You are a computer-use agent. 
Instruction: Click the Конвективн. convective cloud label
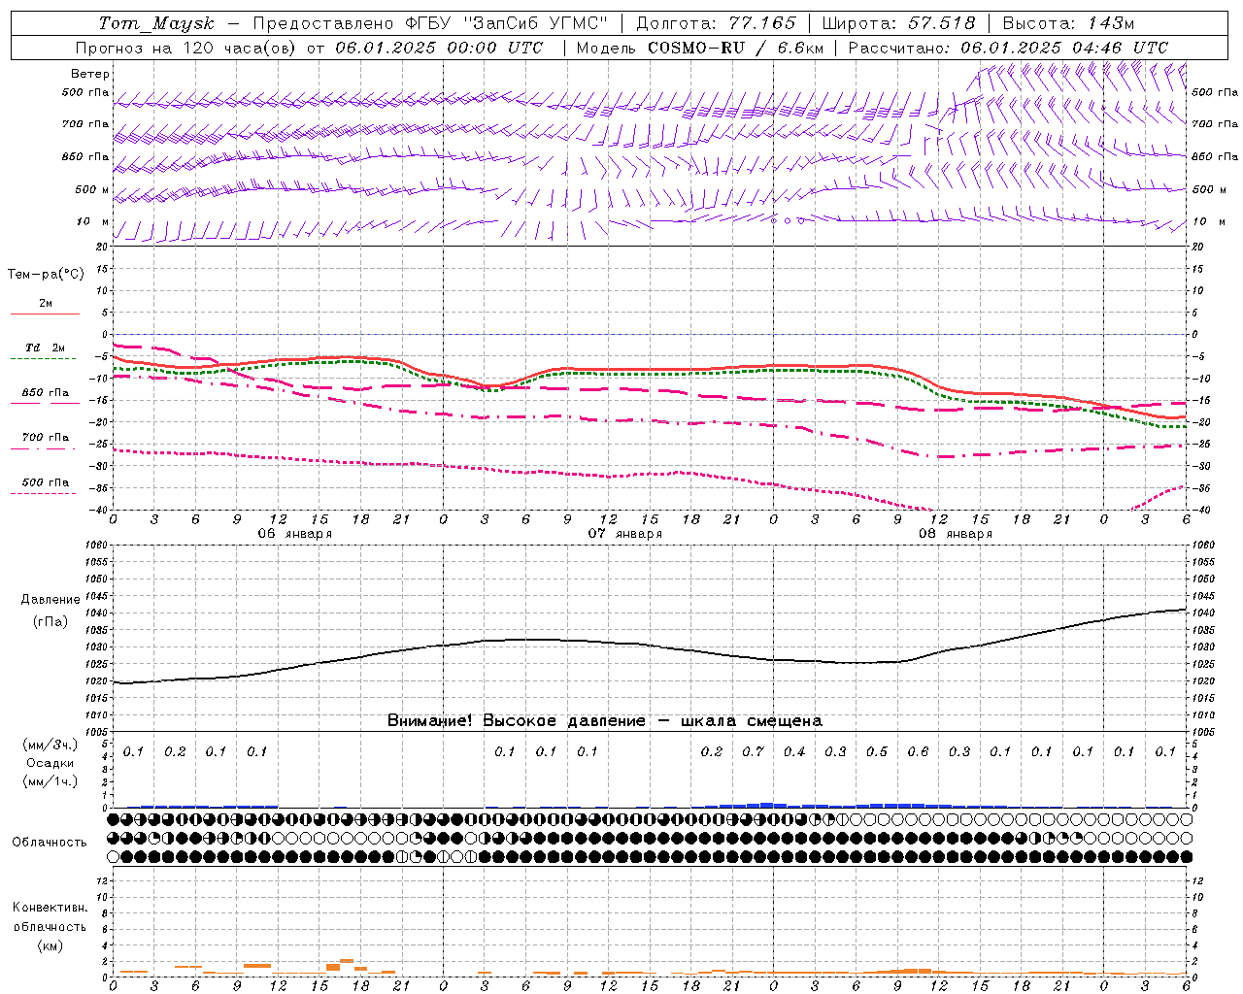pyautogui.click(x=50, y=908)
